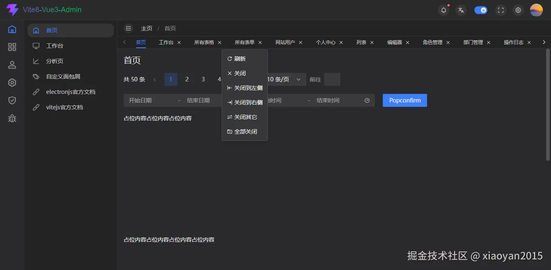This screenshot has height=270, width=551.
Task: Click the Popconfirm button
Action: pyautogui.click(x=405, y=100)
